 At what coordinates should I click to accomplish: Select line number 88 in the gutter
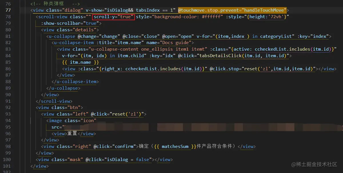pos(8,82)
